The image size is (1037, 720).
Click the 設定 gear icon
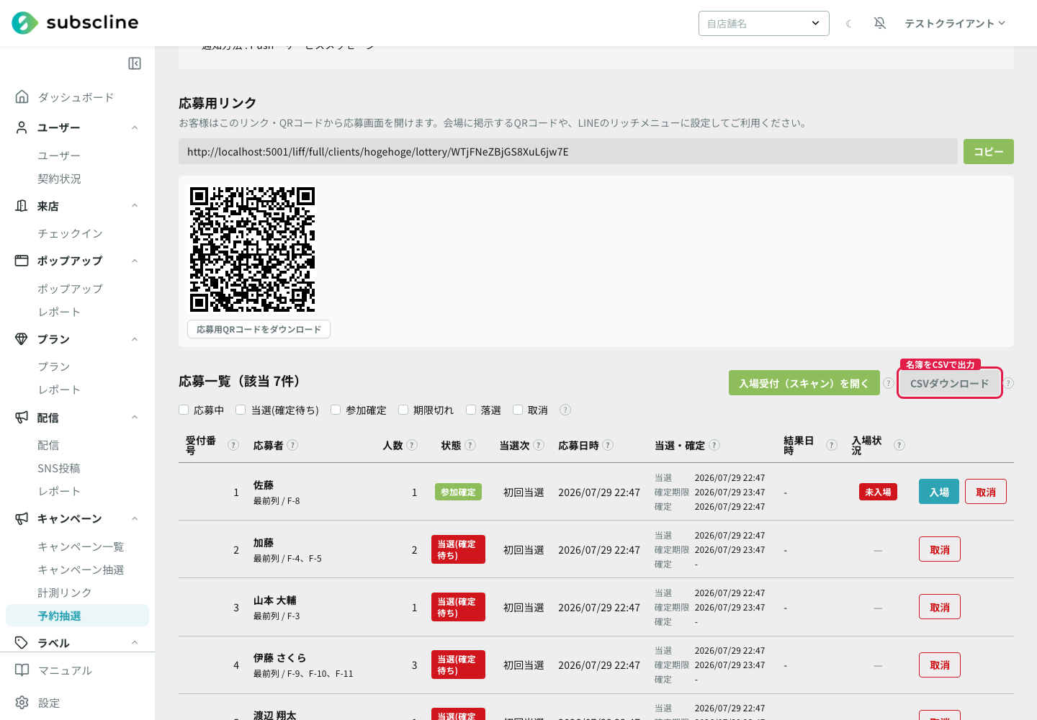point(22,703)
